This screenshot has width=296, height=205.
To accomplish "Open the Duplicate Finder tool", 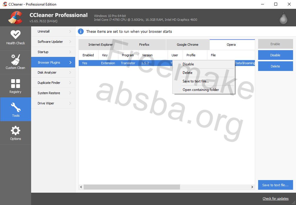I will coord(53,83).
